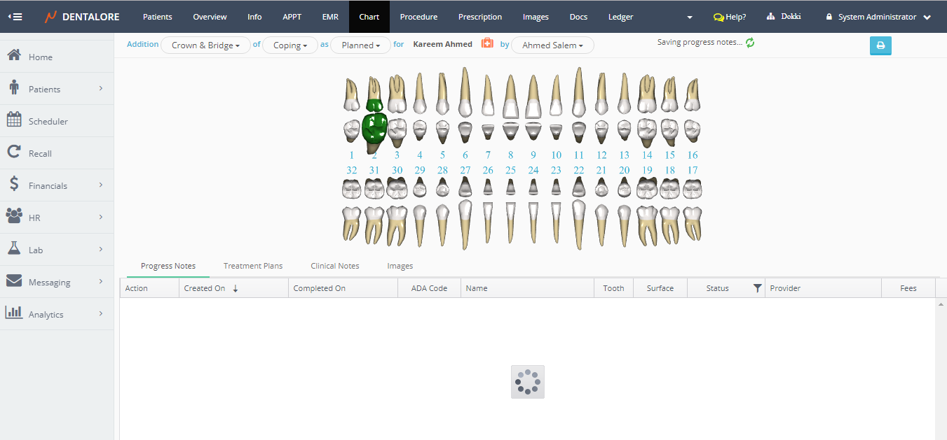Click the green refresh sync icon

750,43
